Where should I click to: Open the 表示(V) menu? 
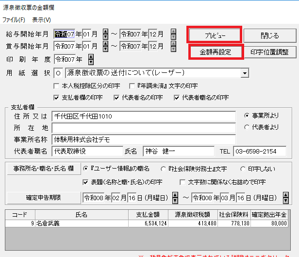[x=41, y=20]
